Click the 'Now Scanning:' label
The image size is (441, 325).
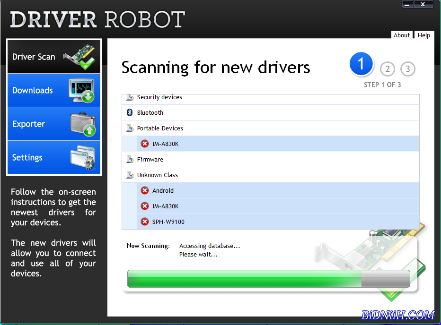pos(148,246)
